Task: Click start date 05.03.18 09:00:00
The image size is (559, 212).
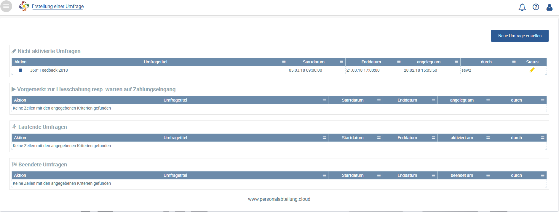Action: [306, 70]
